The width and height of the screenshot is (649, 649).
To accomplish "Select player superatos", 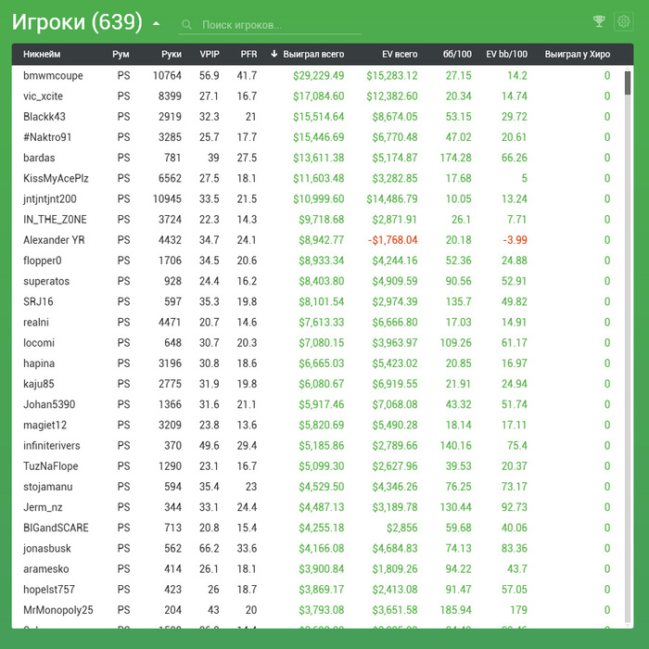I will tap(46, 281).
